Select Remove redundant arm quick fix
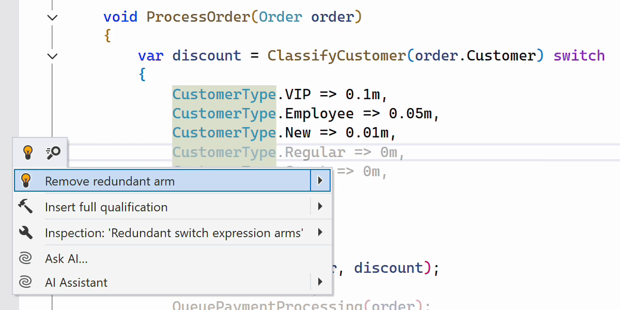 click(110, 181)
